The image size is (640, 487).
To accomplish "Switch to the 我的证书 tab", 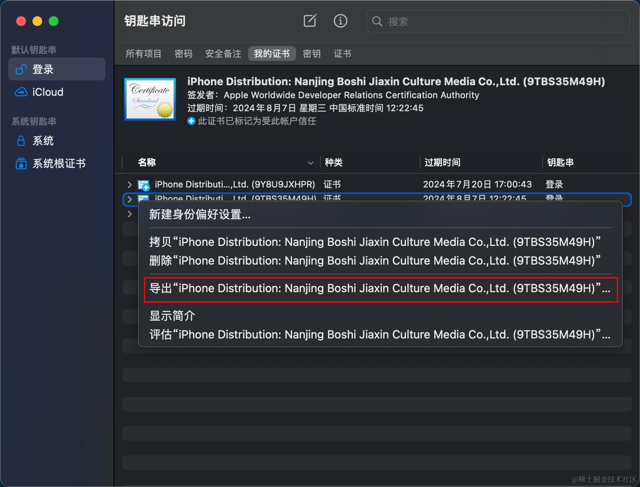I will (x=272, y=54).
